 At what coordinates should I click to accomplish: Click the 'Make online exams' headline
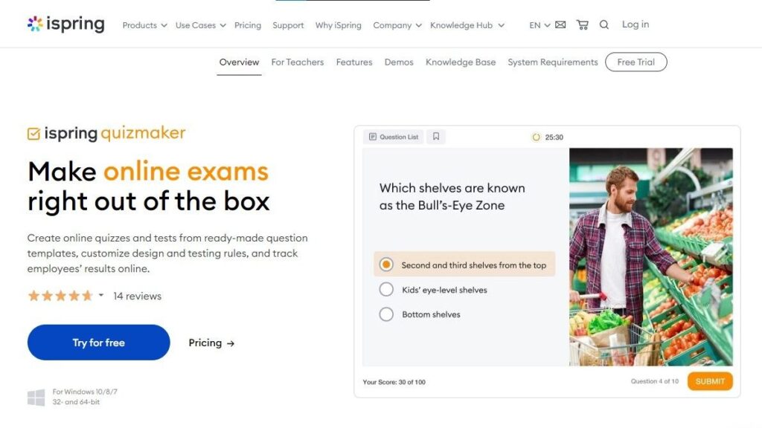pos(148,172)
